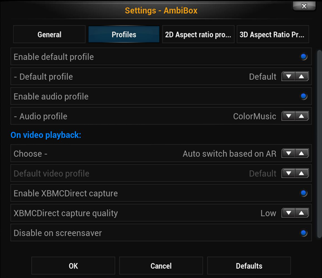
Task: Reset settings with Defaults button
Action: click(249, 266)
